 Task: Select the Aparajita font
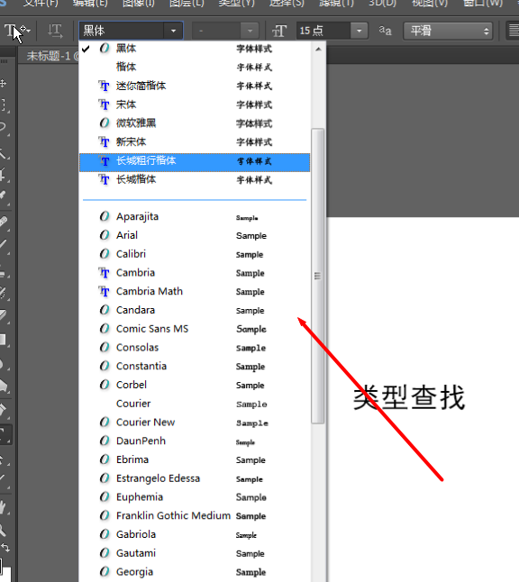[x=195, y=217]
